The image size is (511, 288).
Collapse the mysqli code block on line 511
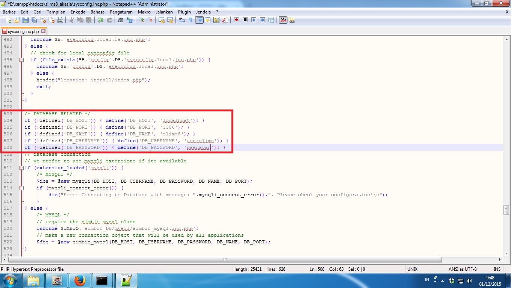coord(21,168)
